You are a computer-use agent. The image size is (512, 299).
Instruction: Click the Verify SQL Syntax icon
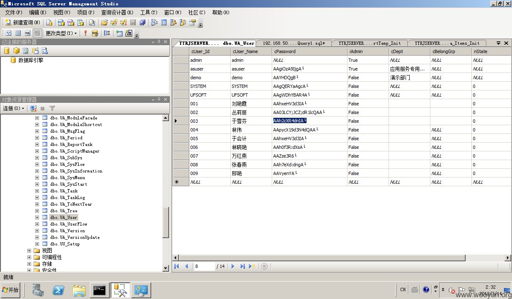coord(95,33)
